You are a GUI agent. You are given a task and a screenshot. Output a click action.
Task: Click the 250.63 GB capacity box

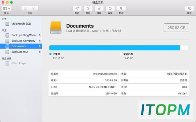tap(176, 28)
